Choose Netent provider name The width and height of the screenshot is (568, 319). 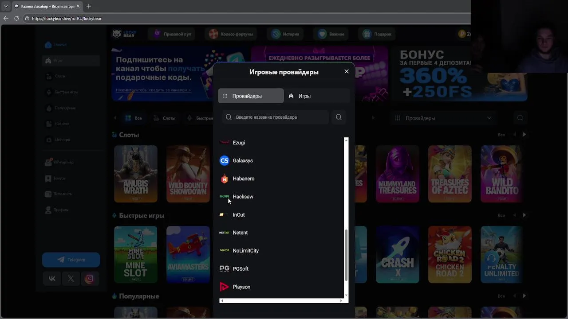coord(240,233)
